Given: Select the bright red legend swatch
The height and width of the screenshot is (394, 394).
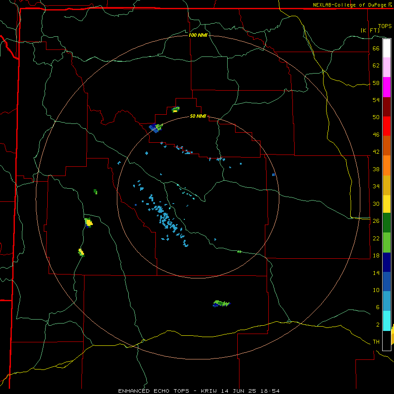Looking at the screenshot, I should pyautogui.click(x=387, y=126).
